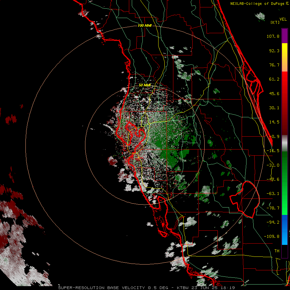290x290 pixels.
Task: Select the -94.2 velocity scale value
Action: tap(273, 222)
